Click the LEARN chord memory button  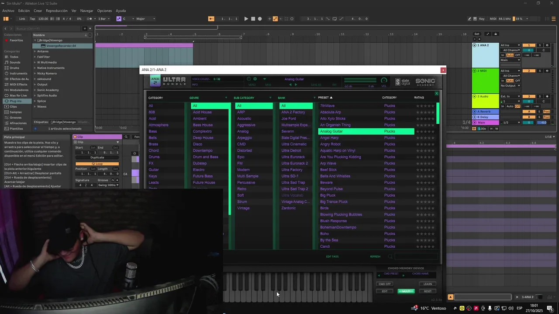(x=428, y=284)
